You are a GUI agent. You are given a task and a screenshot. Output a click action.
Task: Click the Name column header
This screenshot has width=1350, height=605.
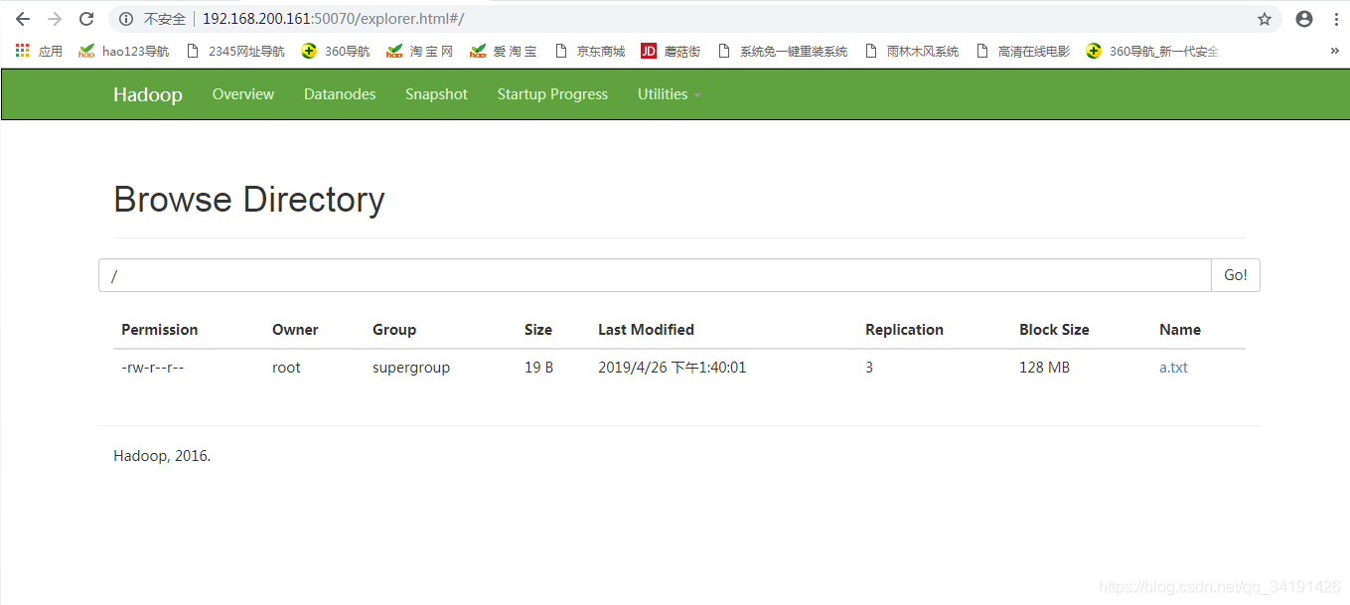[1180, 330]
